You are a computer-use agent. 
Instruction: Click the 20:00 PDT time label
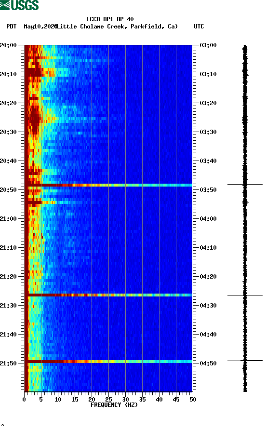8,45
